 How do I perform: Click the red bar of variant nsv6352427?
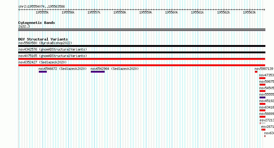pyautogui.click(x=142, y=65)
